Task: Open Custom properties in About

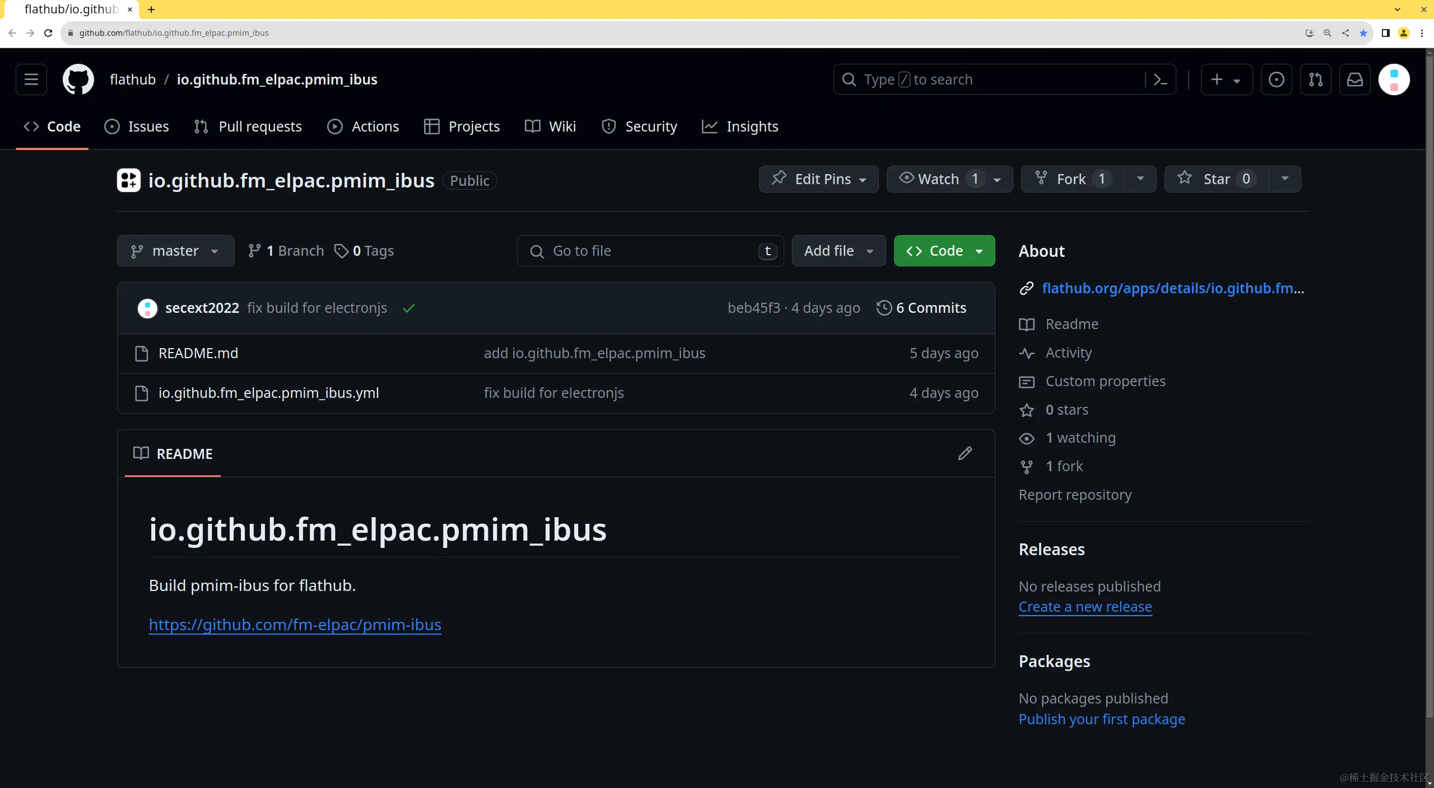Action: pos(1105,381)
